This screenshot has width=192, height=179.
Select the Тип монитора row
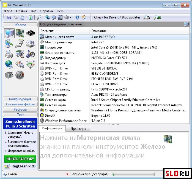114,95
